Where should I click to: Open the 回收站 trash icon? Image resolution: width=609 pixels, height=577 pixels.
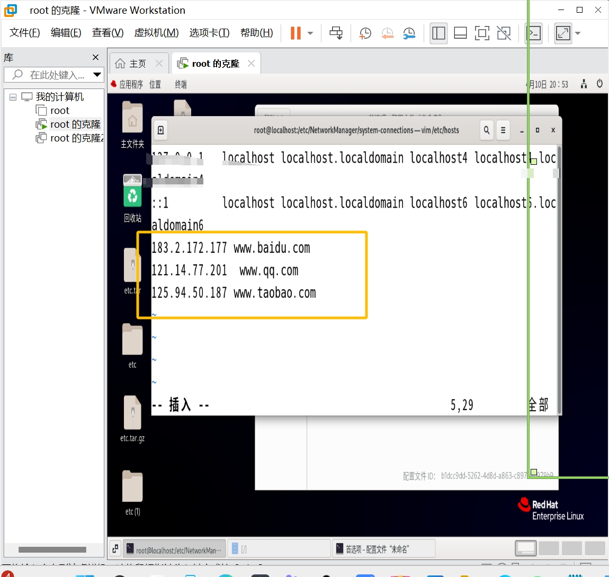132,198
